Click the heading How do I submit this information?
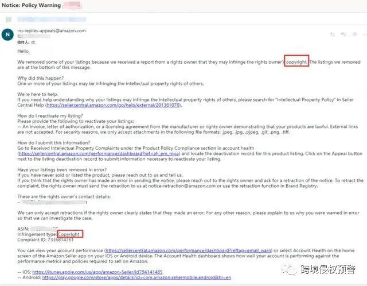Viewport: 367px width, 286px height. click(53, 143)
